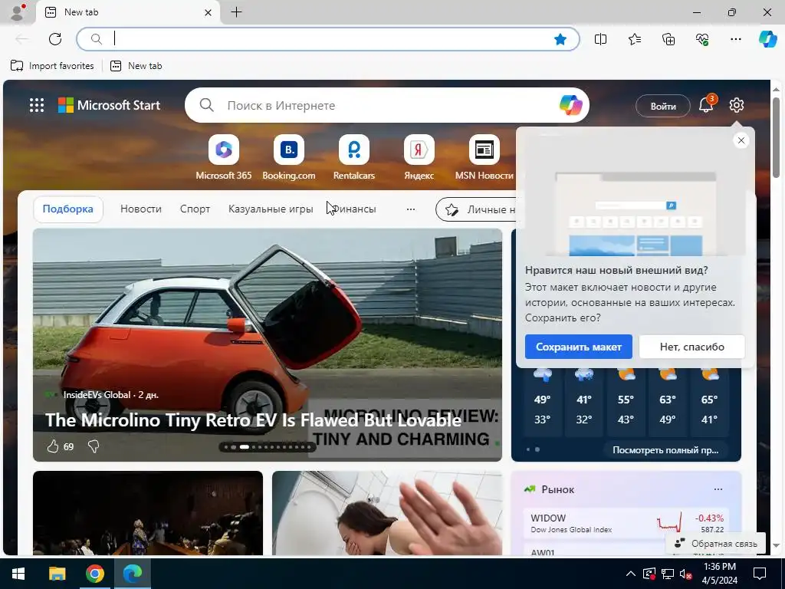Close the new layout popup
The image size is (785, 589).
tap(741, 141)
